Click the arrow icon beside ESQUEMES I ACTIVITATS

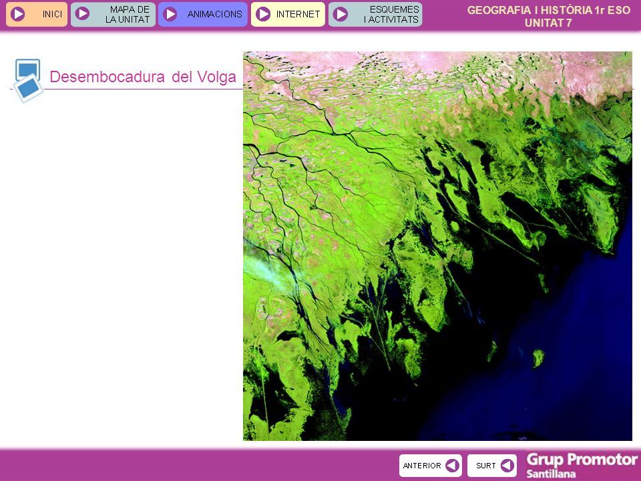click(x=340, y=14)
